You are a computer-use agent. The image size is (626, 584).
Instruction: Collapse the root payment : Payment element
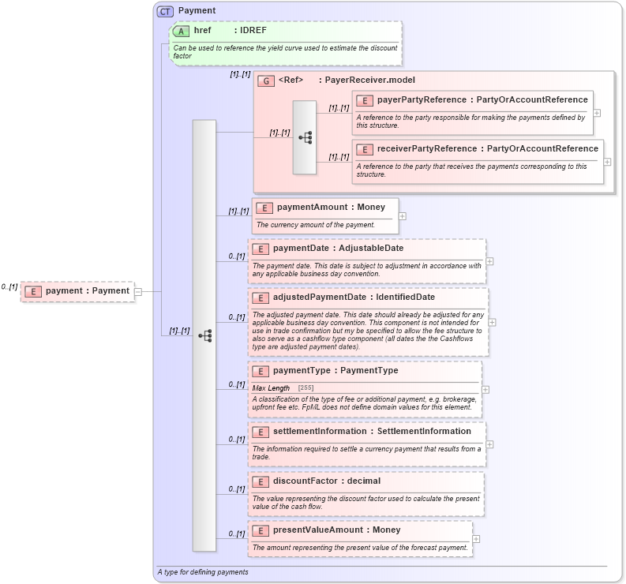[138, 292]
